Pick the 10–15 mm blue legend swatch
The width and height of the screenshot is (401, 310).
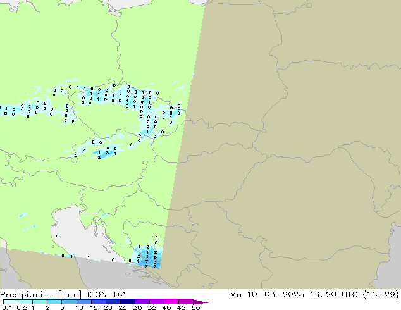click(x=83, y=302)
